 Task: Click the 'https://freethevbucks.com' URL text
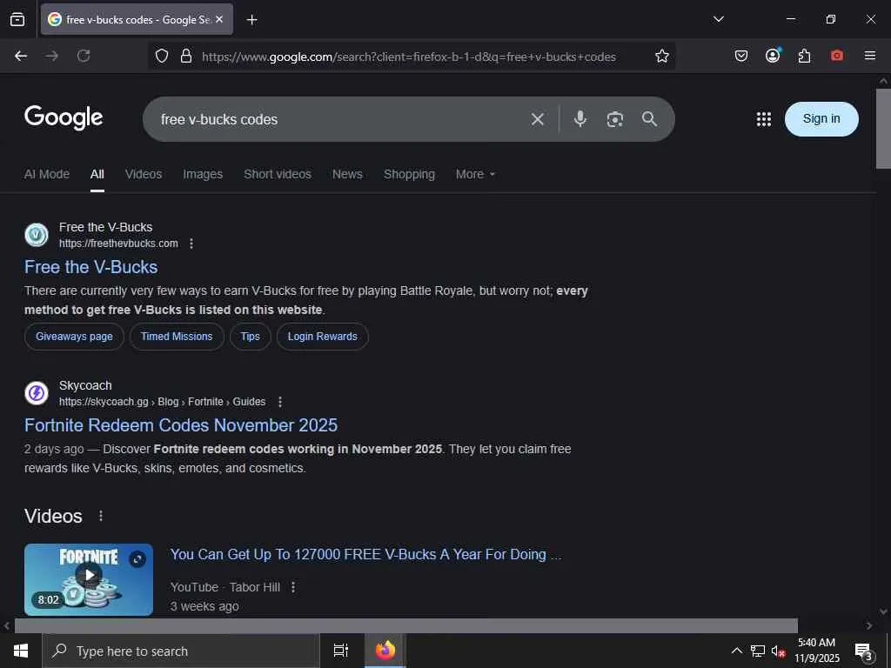pyautogui.click(x=118, y=244)
